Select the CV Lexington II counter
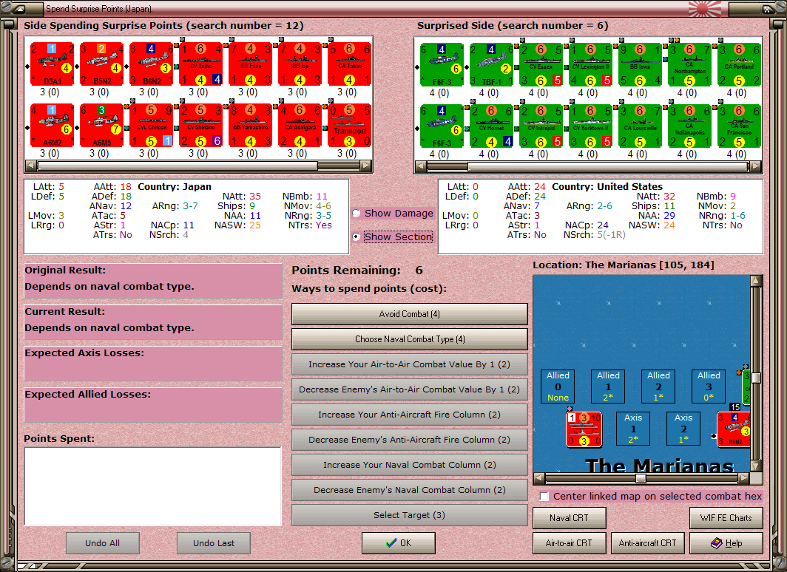Viewport: 787px width, 572px height. (590, 65)
